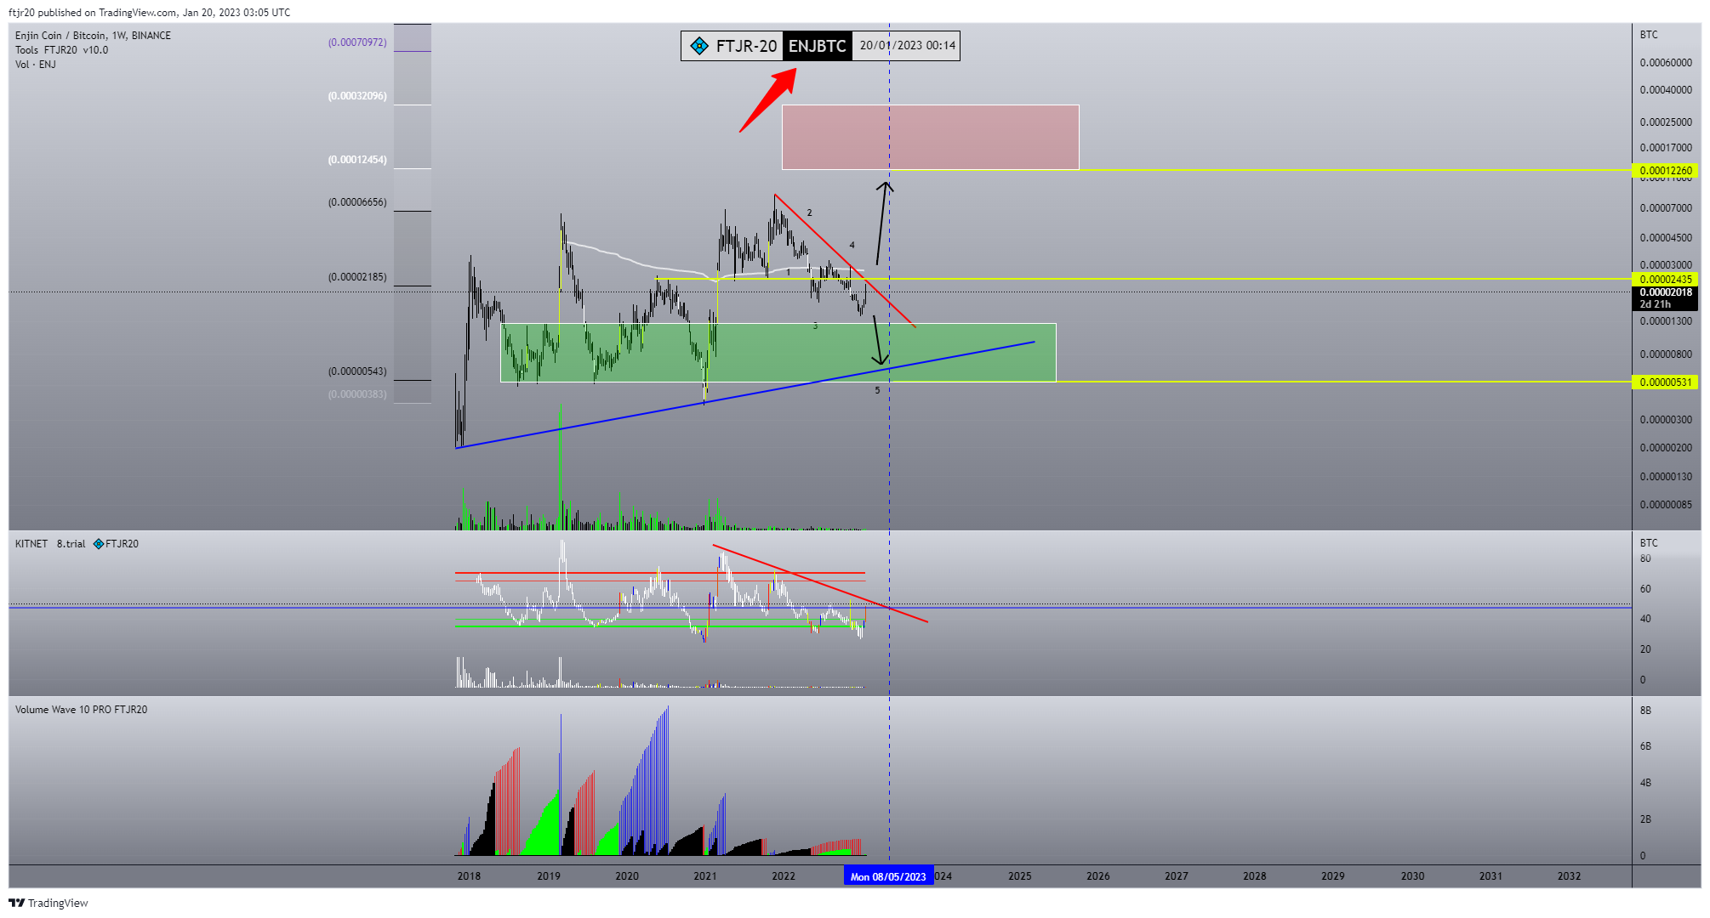Click the (0.00032096) fib level label
1710x918 pixels.
[x=357, y=96]
